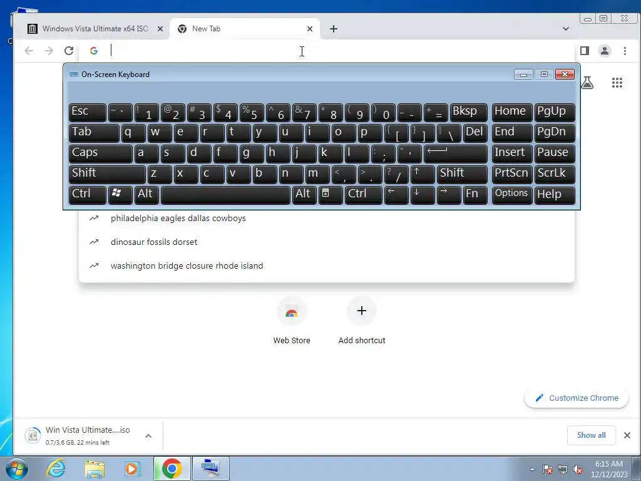Toggle left Ctrl key on On-Screen Keyboard
Viewport: 641px width, 481px height.
pyautogui.click(x=88, y=195)
